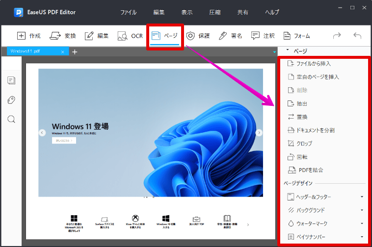Image resolution: width=372 pixels, height=247 pixels.
Task: Select the クロップ (Crop) option
Action: (x=300, y=143)
